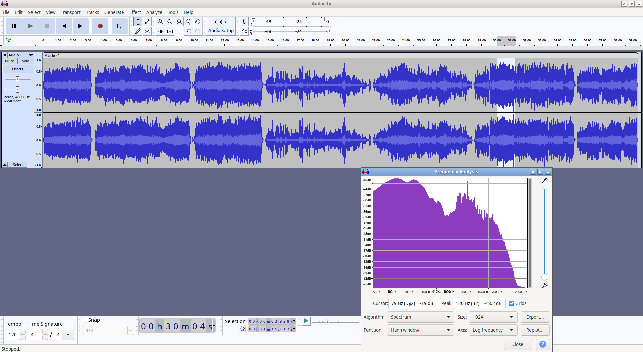The width and height of the screenshot is (643, 352).
Task: Trim audio outside selection icon
Action: click(160, 31)
